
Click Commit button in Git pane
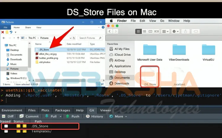[x=29, y=116]
